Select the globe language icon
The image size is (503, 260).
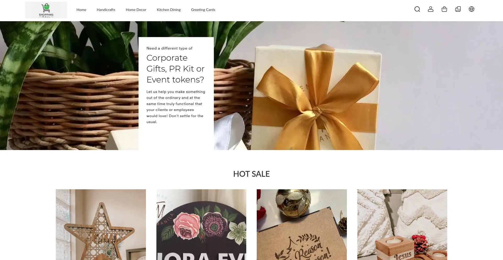[x=472, y=9]
